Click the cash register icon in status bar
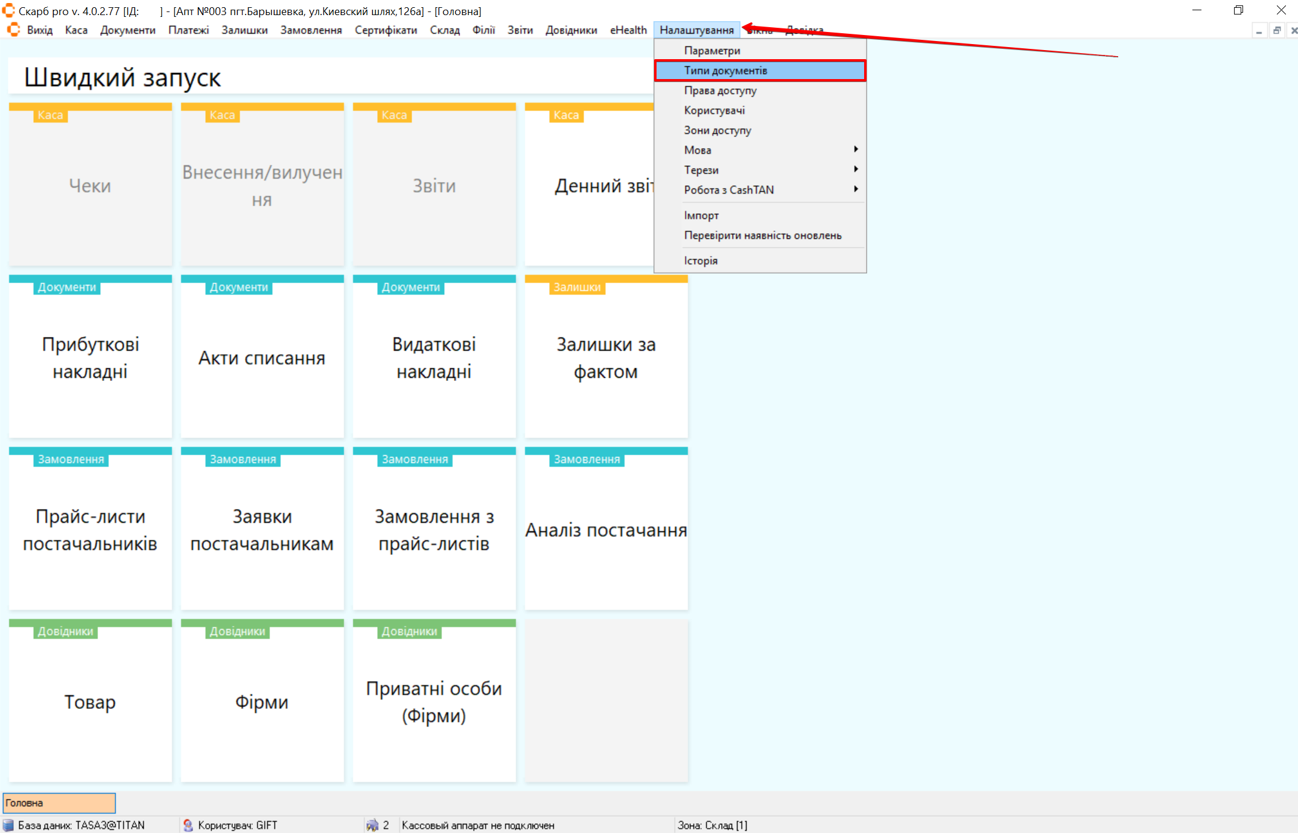The height and width of the screenshot is (833, 1298). tap(372, 825)
